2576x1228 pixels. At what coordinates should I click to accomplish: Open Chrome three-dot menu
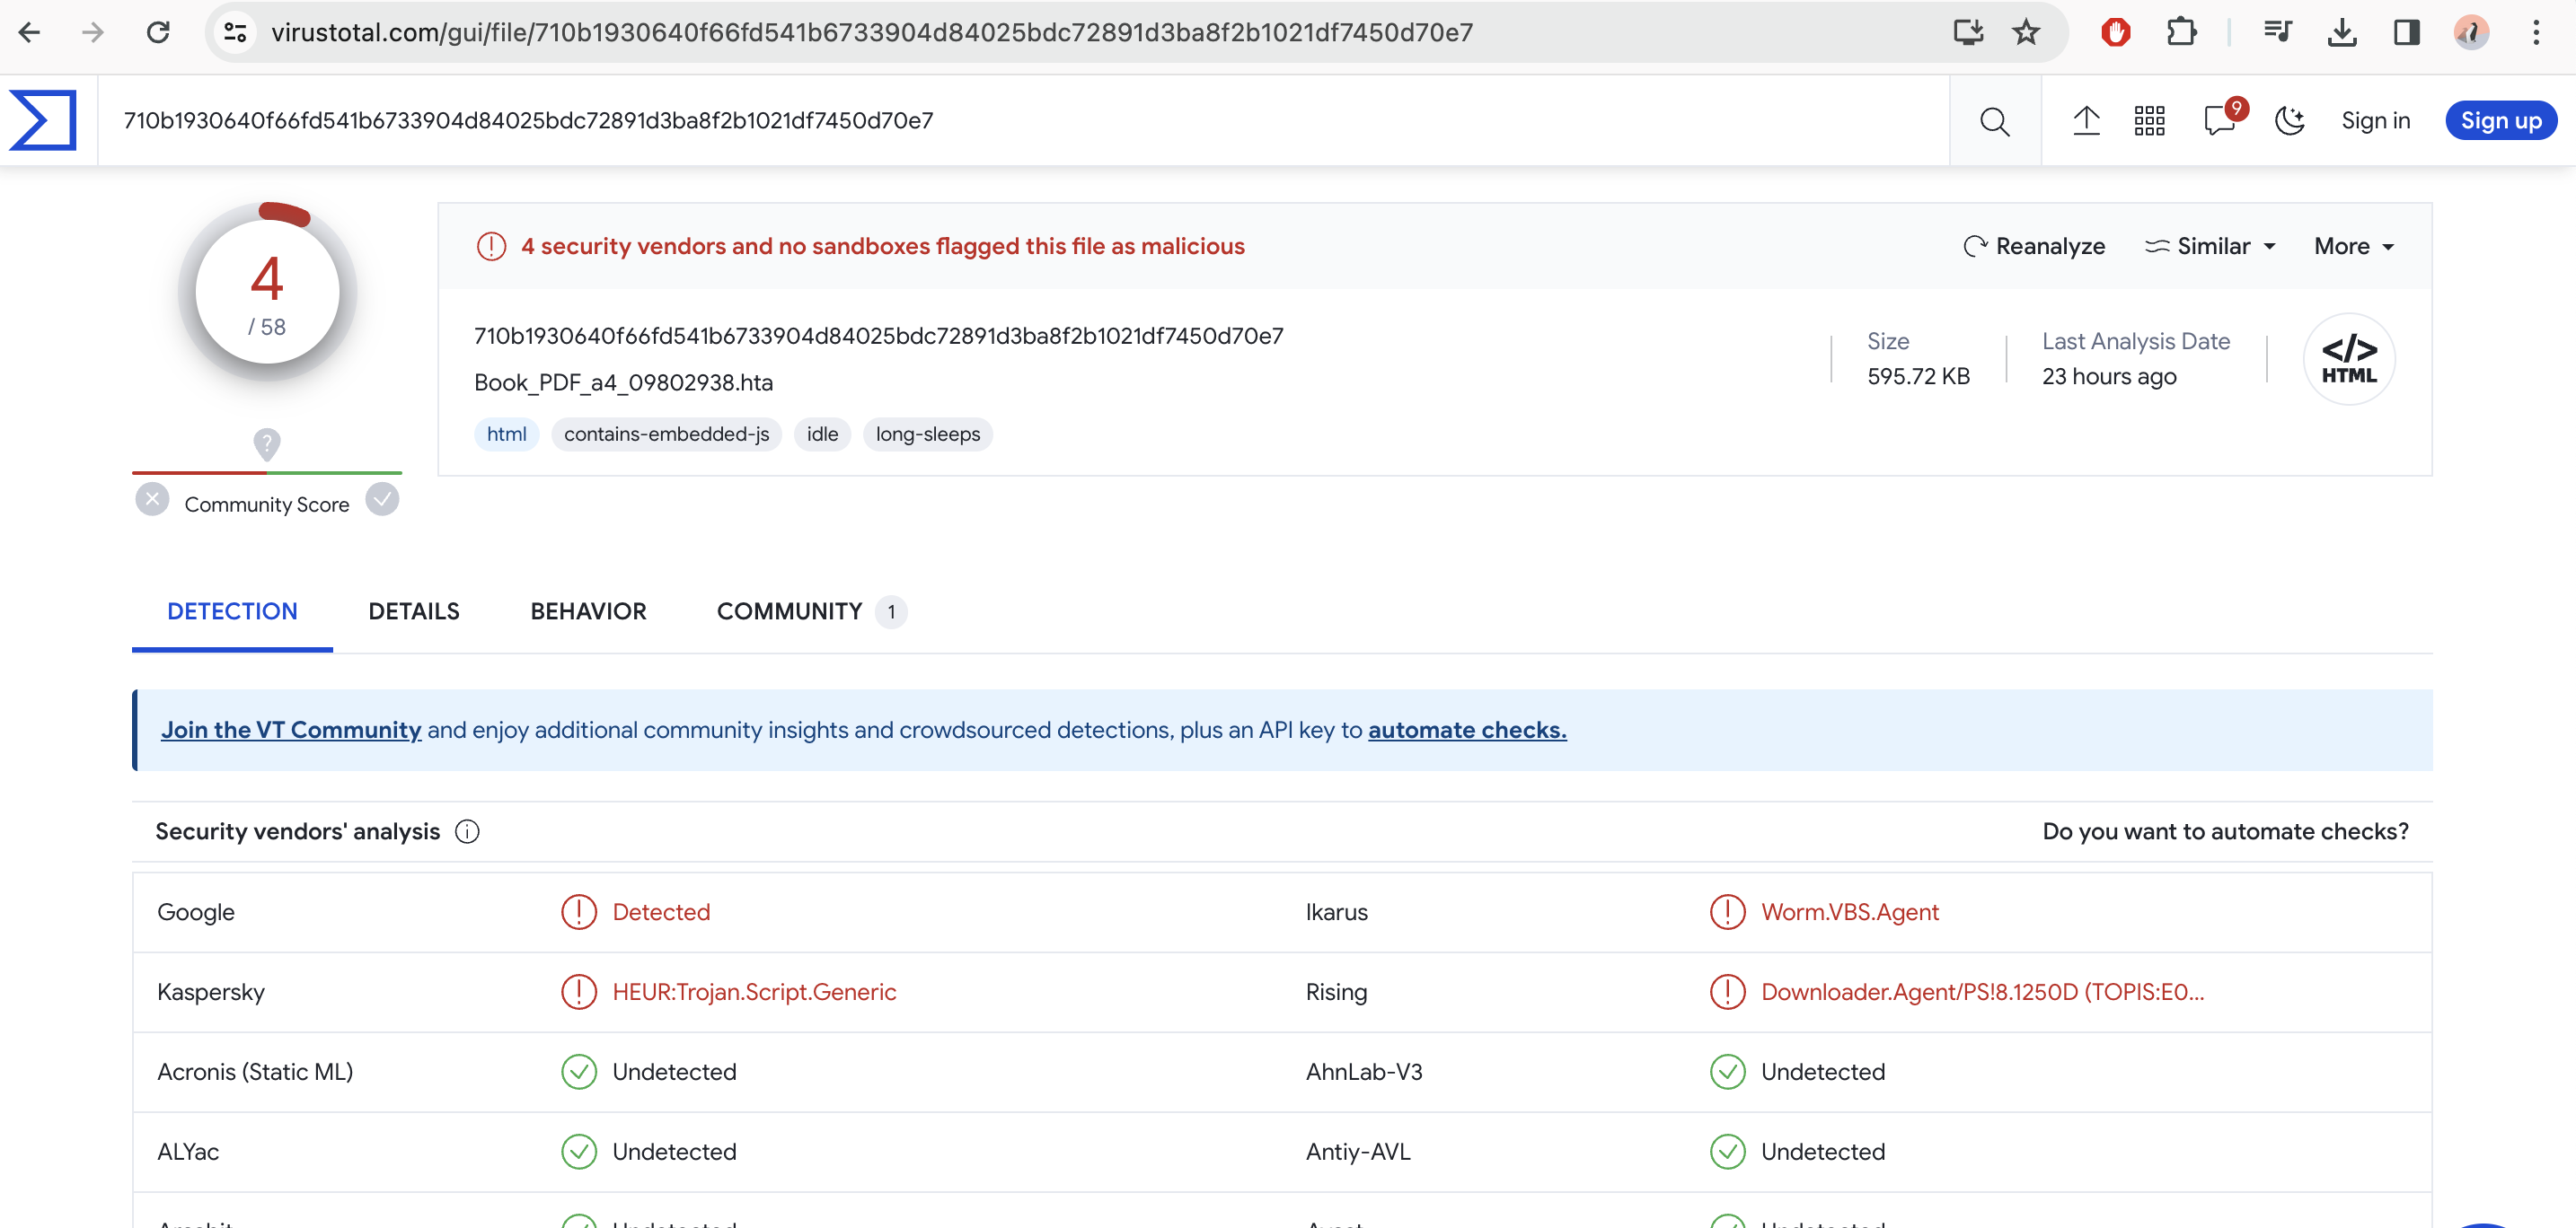tap(2536, 32)
